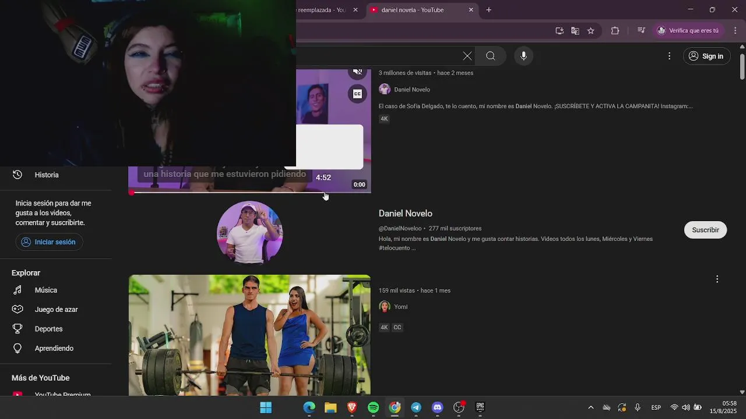
Task: Seek on the red preview progress bar
Action: point(249,192)
